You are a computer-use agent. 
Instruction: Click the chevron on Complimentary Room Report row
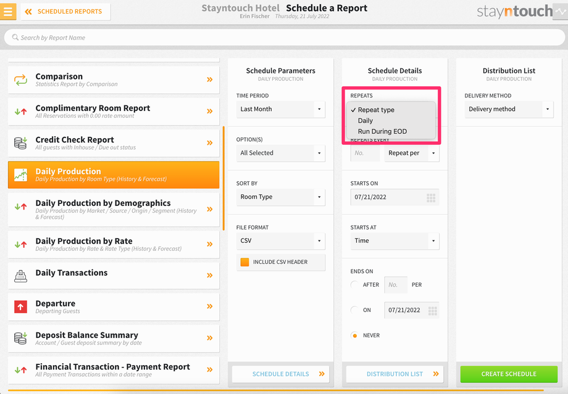210,112
